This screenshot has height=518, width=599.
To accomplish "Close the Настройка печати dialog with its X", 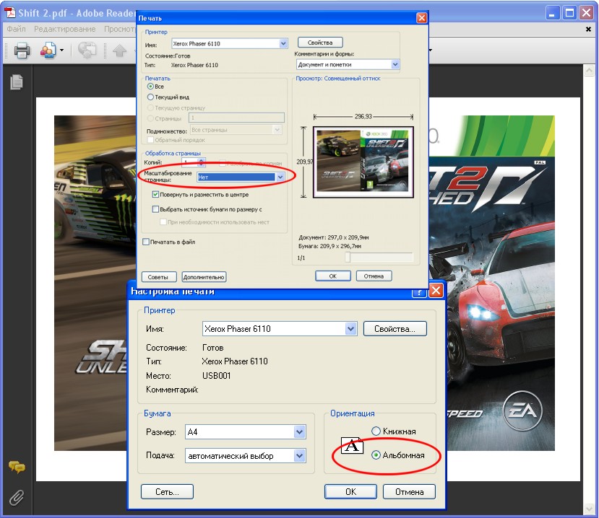I will coord(436,291).
